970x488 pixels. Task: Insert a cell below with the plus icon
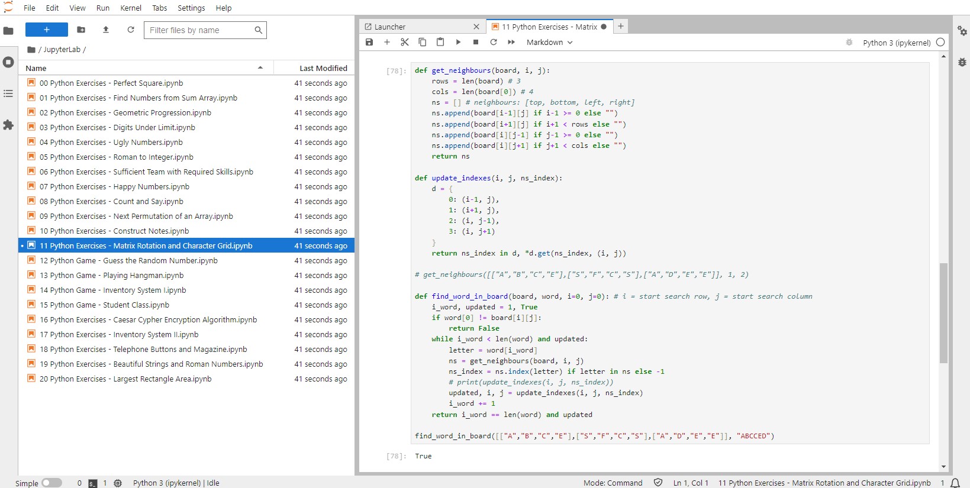point(387,42)
